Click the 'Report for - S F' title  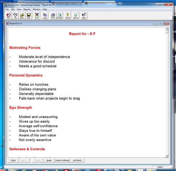pos(82,34)
